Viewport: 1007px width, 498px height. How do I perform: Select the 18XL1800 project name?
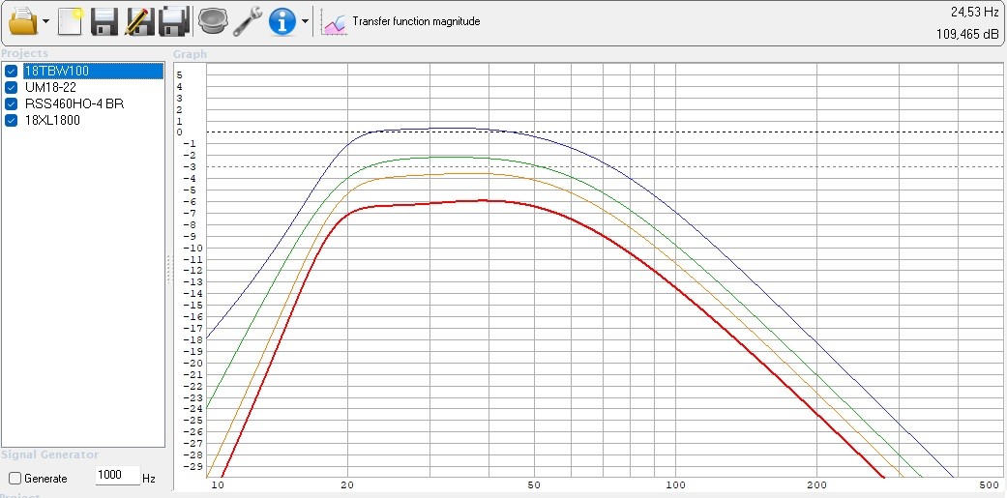point(52,121)
